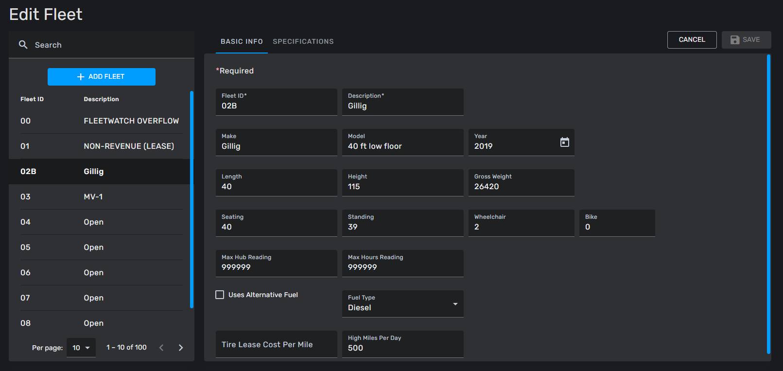Select the Basic Info tab

(x=242, y=42)
